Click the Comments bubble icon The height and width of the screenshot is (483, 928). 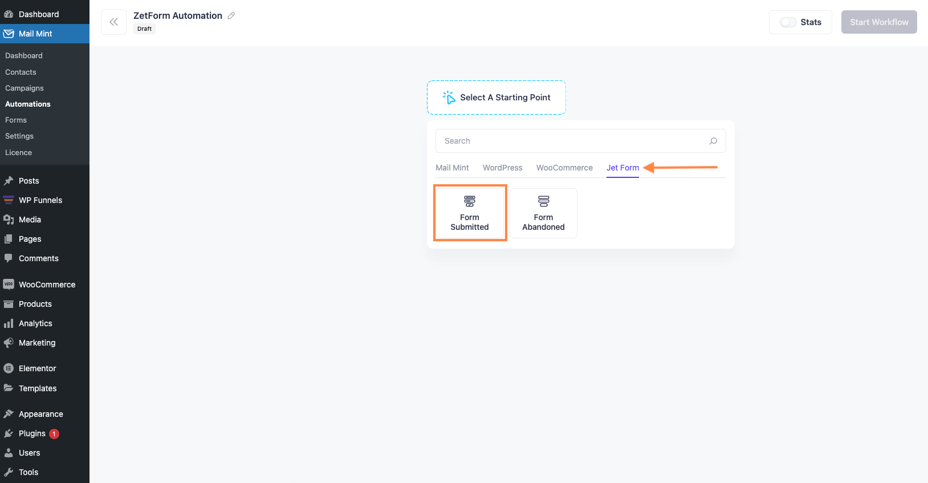pos(9,258)
